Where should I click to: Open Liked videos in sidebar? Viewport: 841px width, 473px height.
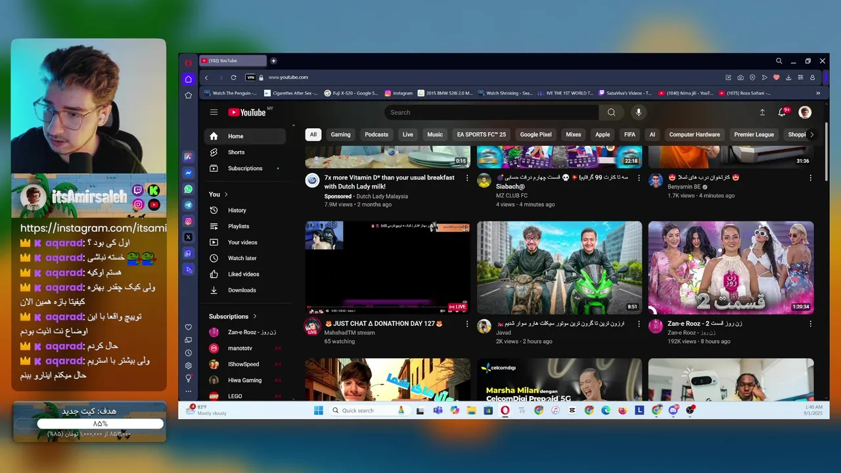tap(245, 274)
